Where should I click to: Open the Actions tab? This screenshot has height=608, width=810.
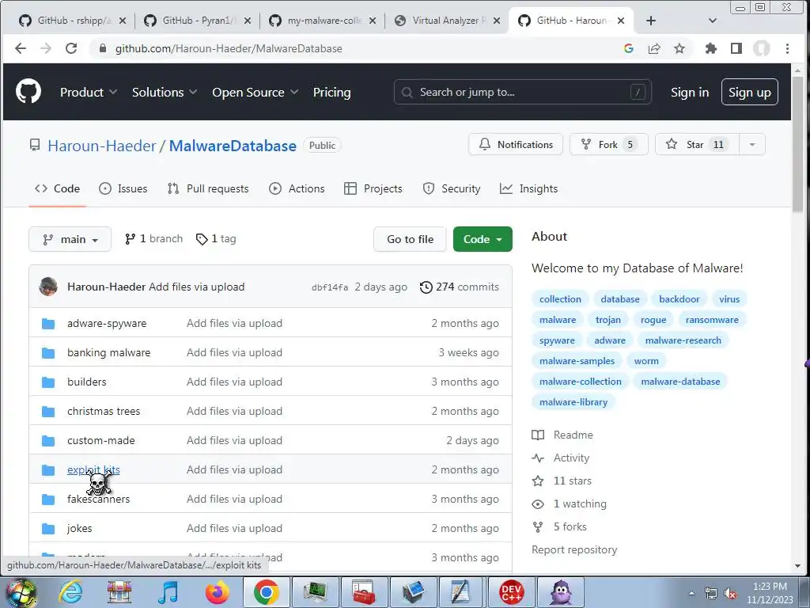pos(297,188)
